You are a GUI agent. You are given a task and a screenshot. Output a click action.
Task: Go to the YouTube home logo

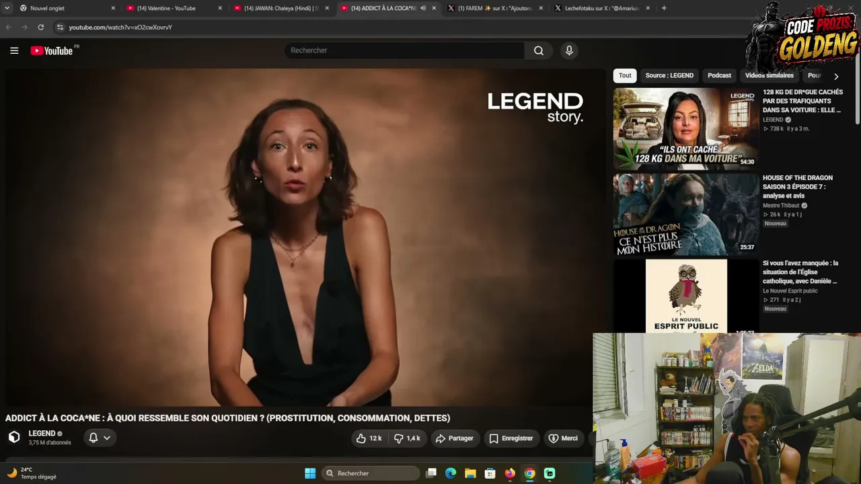(52, 50)
